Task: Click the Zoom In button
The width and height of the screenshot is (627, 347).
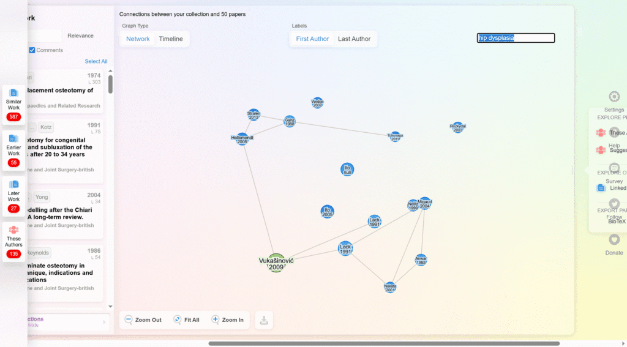Action: tap(227, 320)
